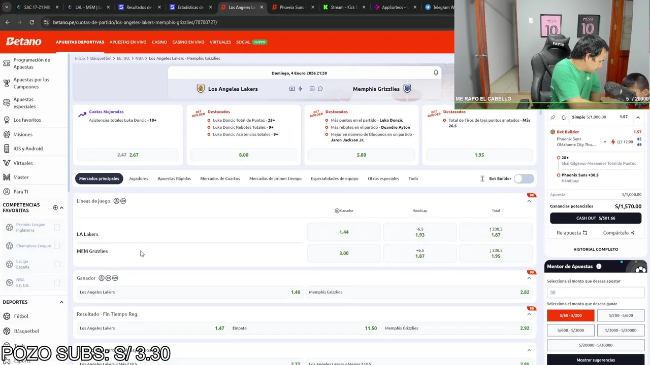Click the Master sidebar icon
Image resolution: width=650 pixels, height=365 pixels.
(x=7, y=177)
